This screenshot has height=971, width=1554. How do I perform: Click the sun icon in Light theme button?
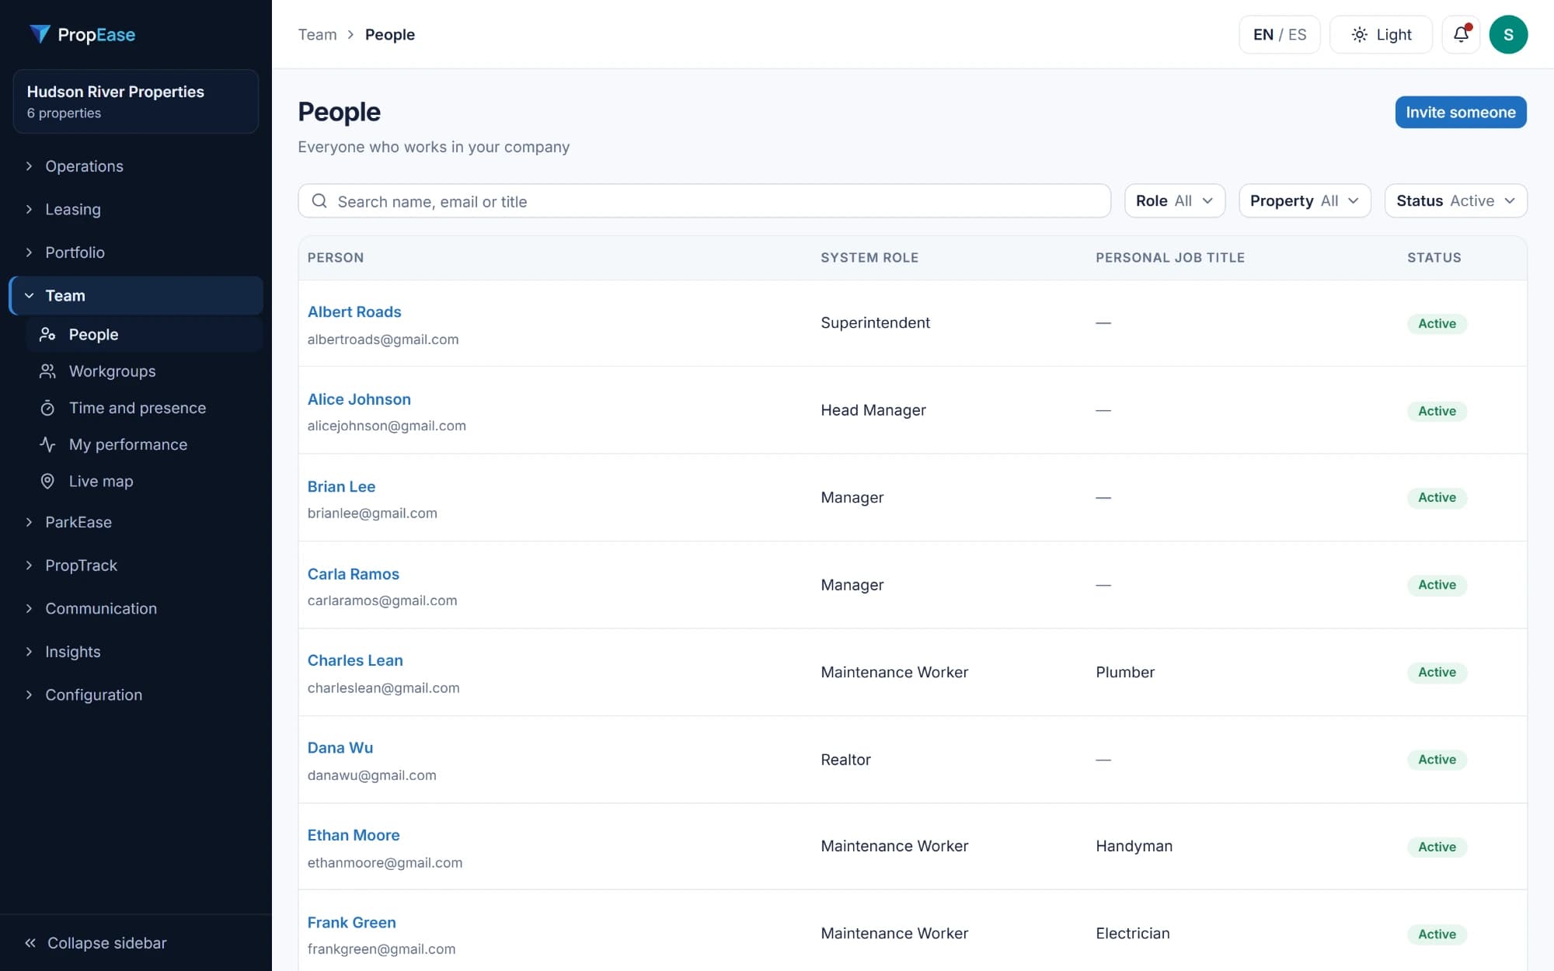pyautogui.click(x=1359, y=34)
